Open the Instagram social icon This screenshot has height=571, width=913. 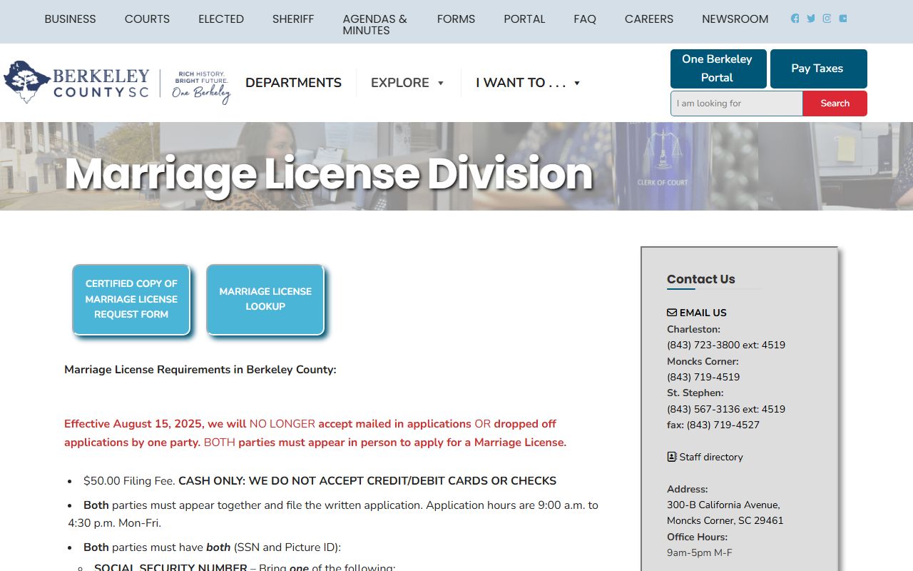827,19
